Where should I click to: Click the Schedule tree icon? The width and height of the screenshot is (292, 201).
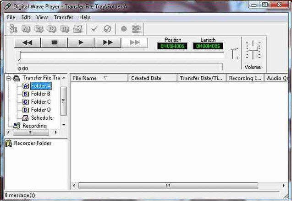[25, 118]
